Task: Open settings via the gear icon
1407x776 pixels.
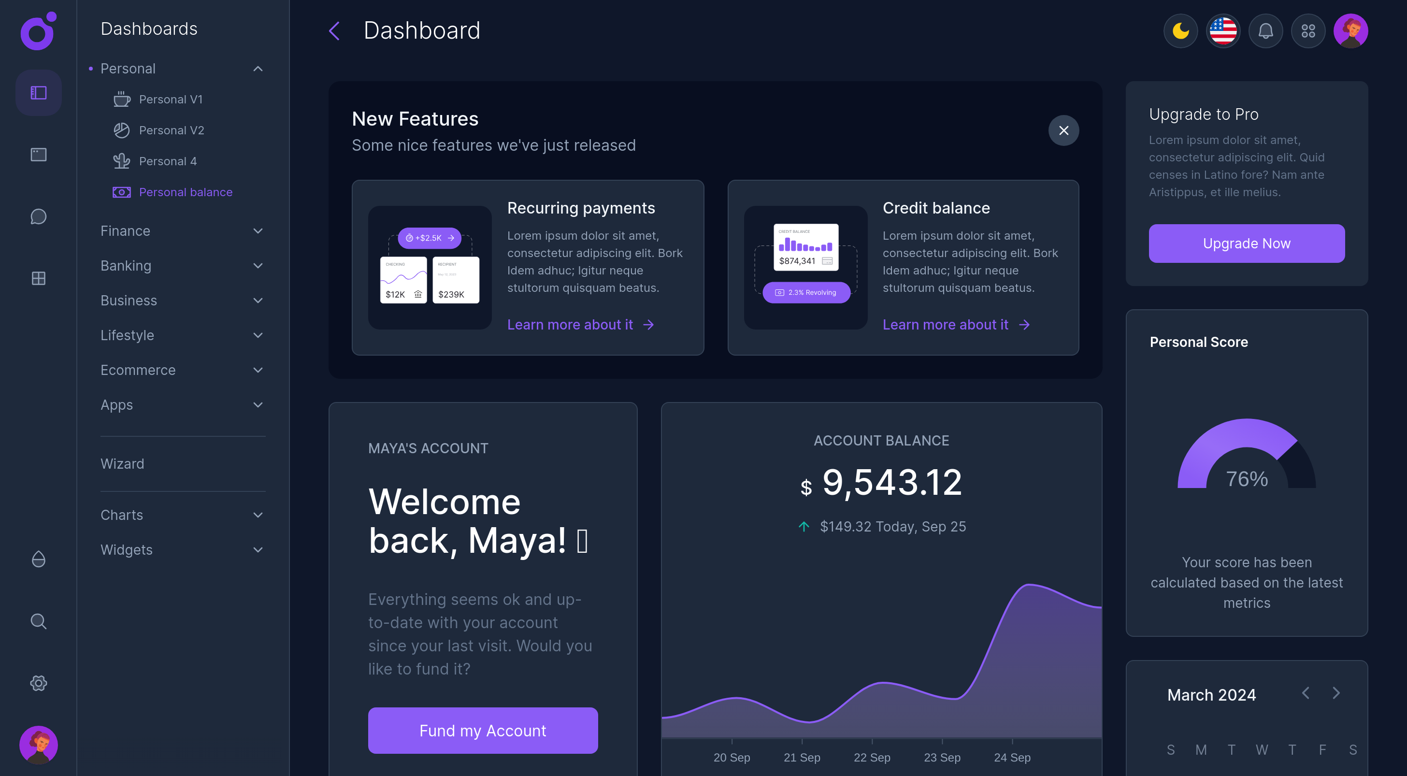Action: (38, 683)
